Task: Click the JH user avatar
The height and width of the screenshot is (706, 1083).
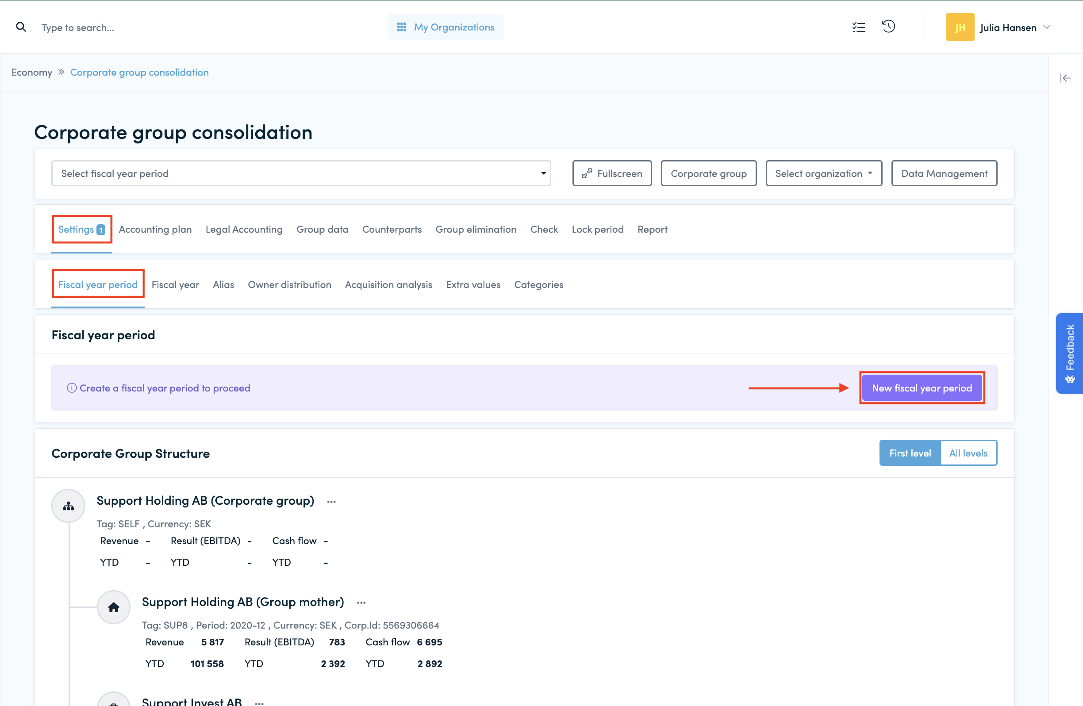Action: tap(960, 27)
